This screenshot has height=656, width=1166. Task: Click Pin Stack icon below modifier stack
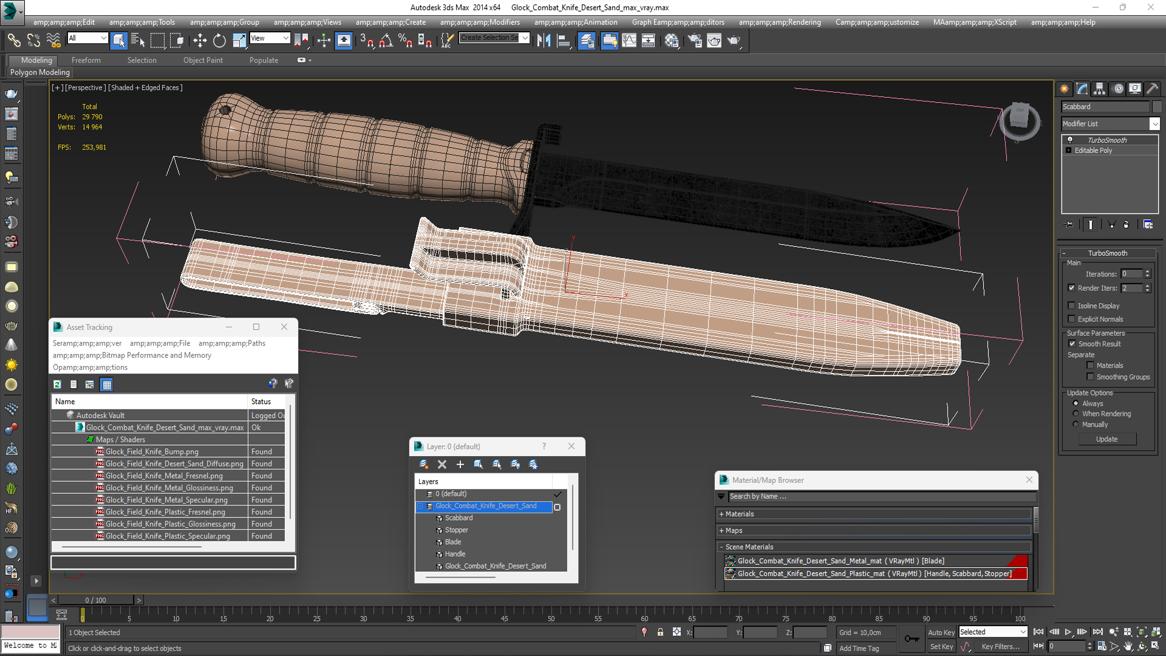coord(1069,224)
